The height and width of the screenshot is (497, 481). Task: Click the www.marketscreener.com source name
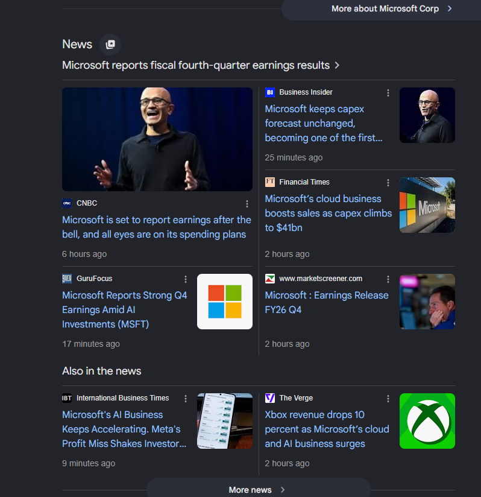pos(321,279)
